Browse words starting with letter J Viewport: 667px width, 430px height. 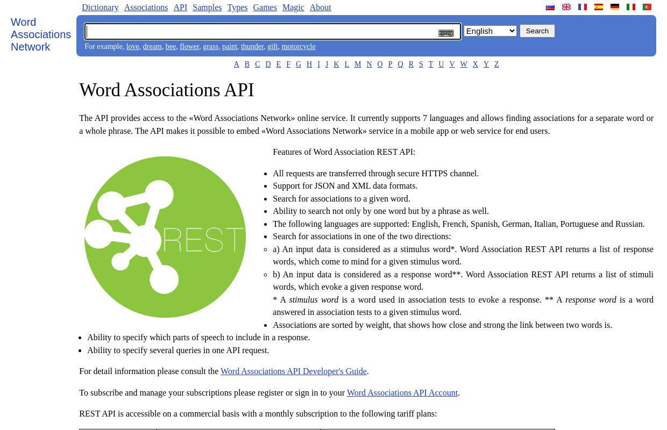tap(327, 64)
